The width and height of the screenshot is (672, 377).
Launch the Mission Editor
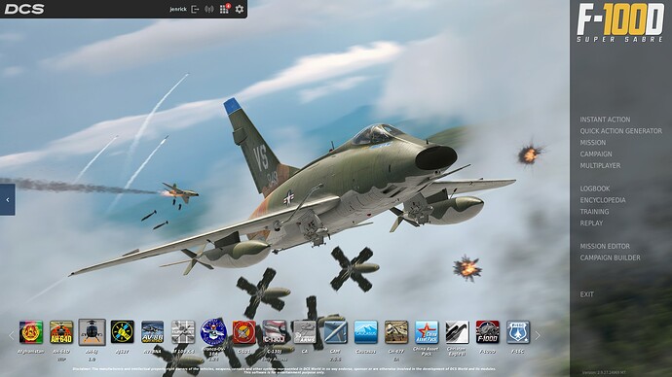(605, 246)
